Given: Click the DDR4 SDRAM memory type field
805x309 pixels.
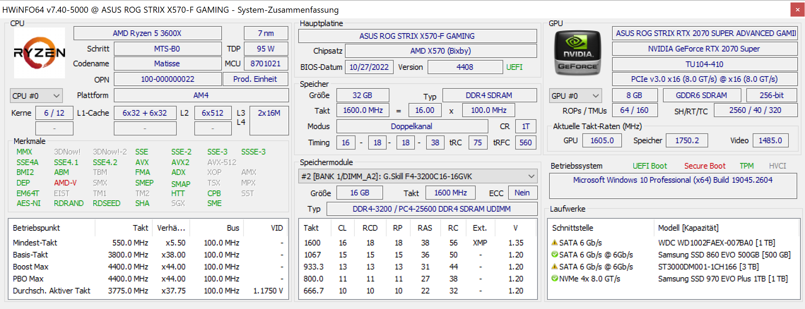Looking at the screenshot, I should coord(489,95).
